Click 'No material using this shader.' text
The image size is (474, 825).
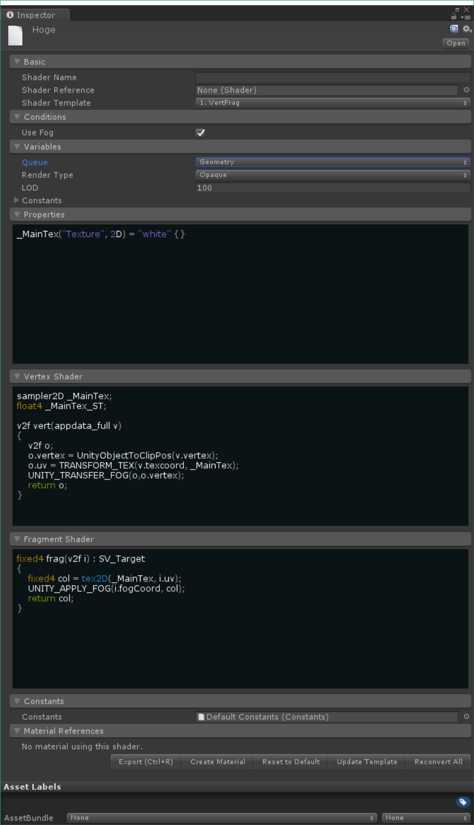[82, 746]
